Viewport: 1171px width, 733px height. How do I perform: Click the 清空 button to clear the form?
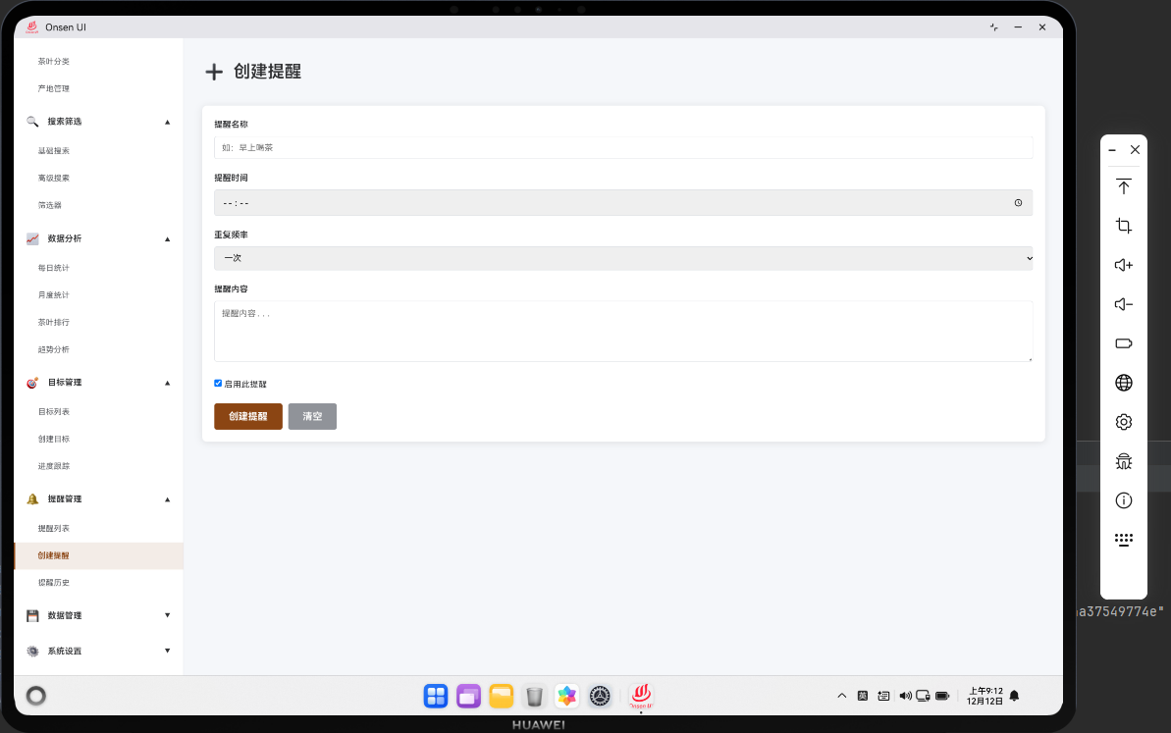[x=312, y=416]
